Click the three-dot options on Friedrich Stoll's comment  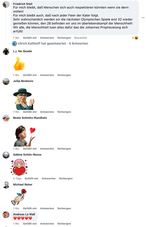pyautogui.click(x=143, y=18)
